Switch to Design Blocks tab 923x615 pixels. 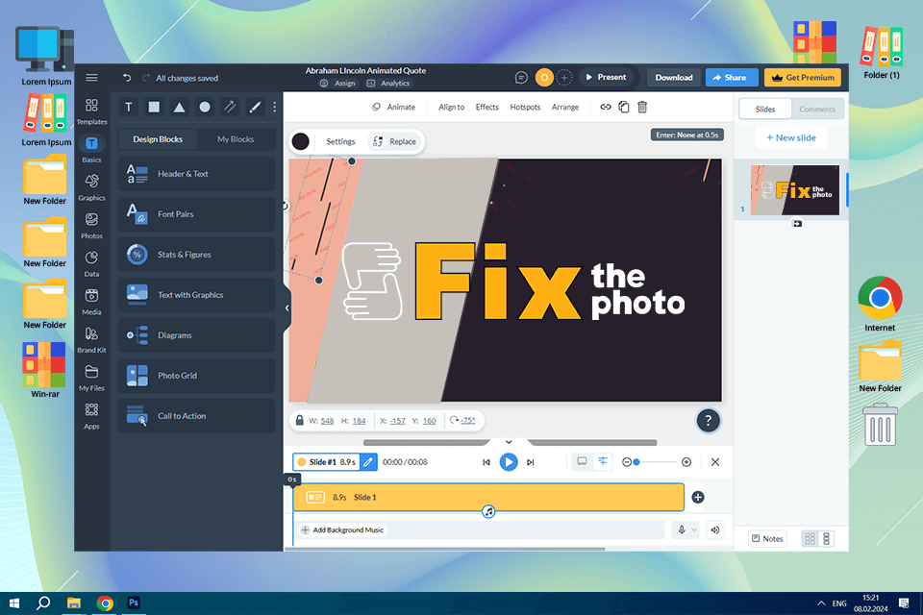point(158,139)
